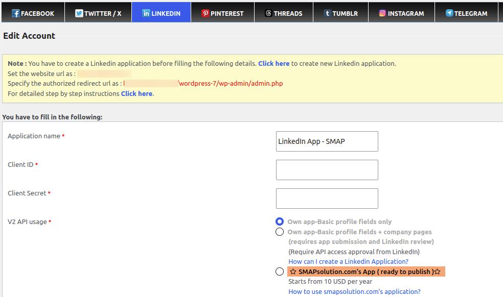Click the 'Client Secret' label
The image size is (503, 297).
[27, 193]
